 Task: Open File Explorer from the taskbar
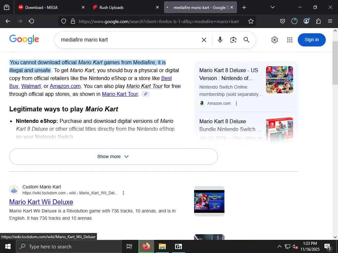162,246
